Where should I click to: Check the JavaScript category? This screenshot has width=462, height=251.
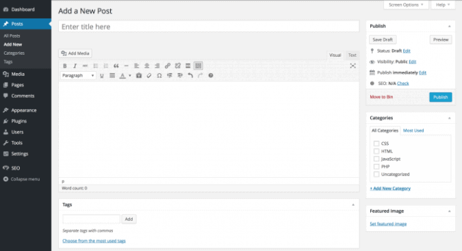click(x=376, y=159)
